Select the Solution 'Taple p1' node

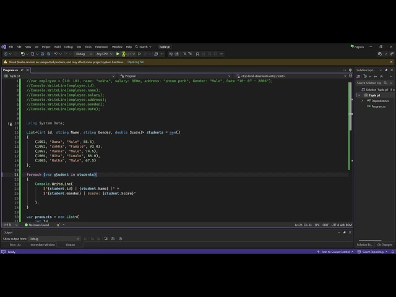(x=378, y=90)
